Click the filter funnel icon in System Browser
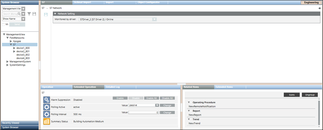This screenshot has width=323, height=130. coord(29,14)
